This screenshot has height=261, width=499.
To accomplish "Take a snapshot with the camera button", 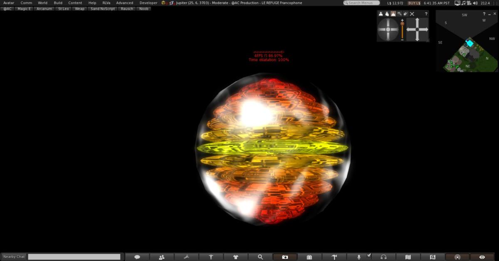I will point(285,257).
